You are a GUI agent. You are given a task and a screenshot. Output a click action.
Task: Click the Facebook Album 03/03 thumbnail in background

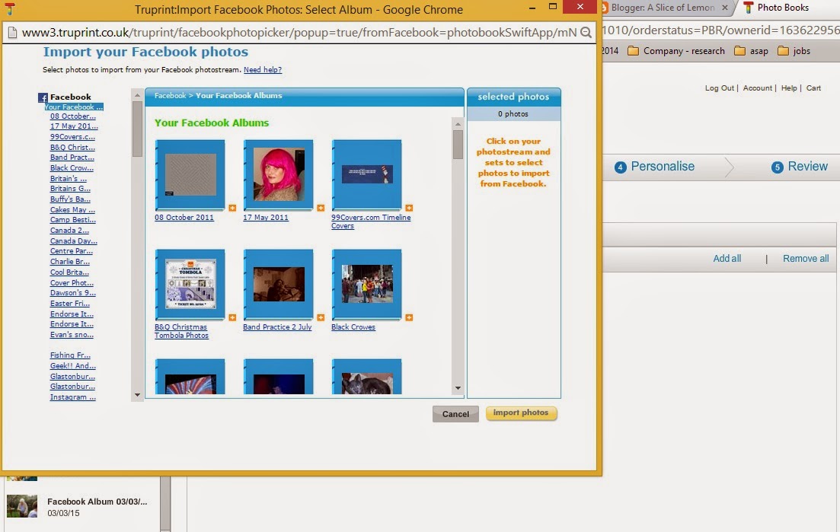click(22, 506)
